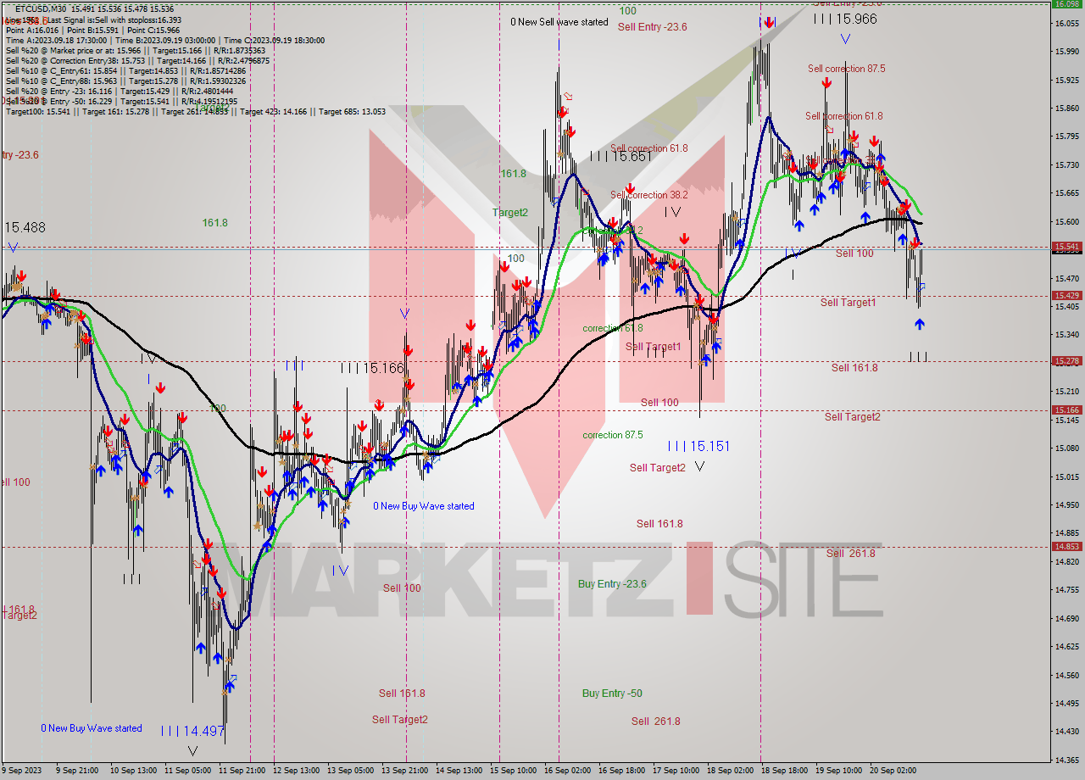Screen dimensions: 1085x780
Task: Click the 'I I I 15.651' price label
Action: 620,156
